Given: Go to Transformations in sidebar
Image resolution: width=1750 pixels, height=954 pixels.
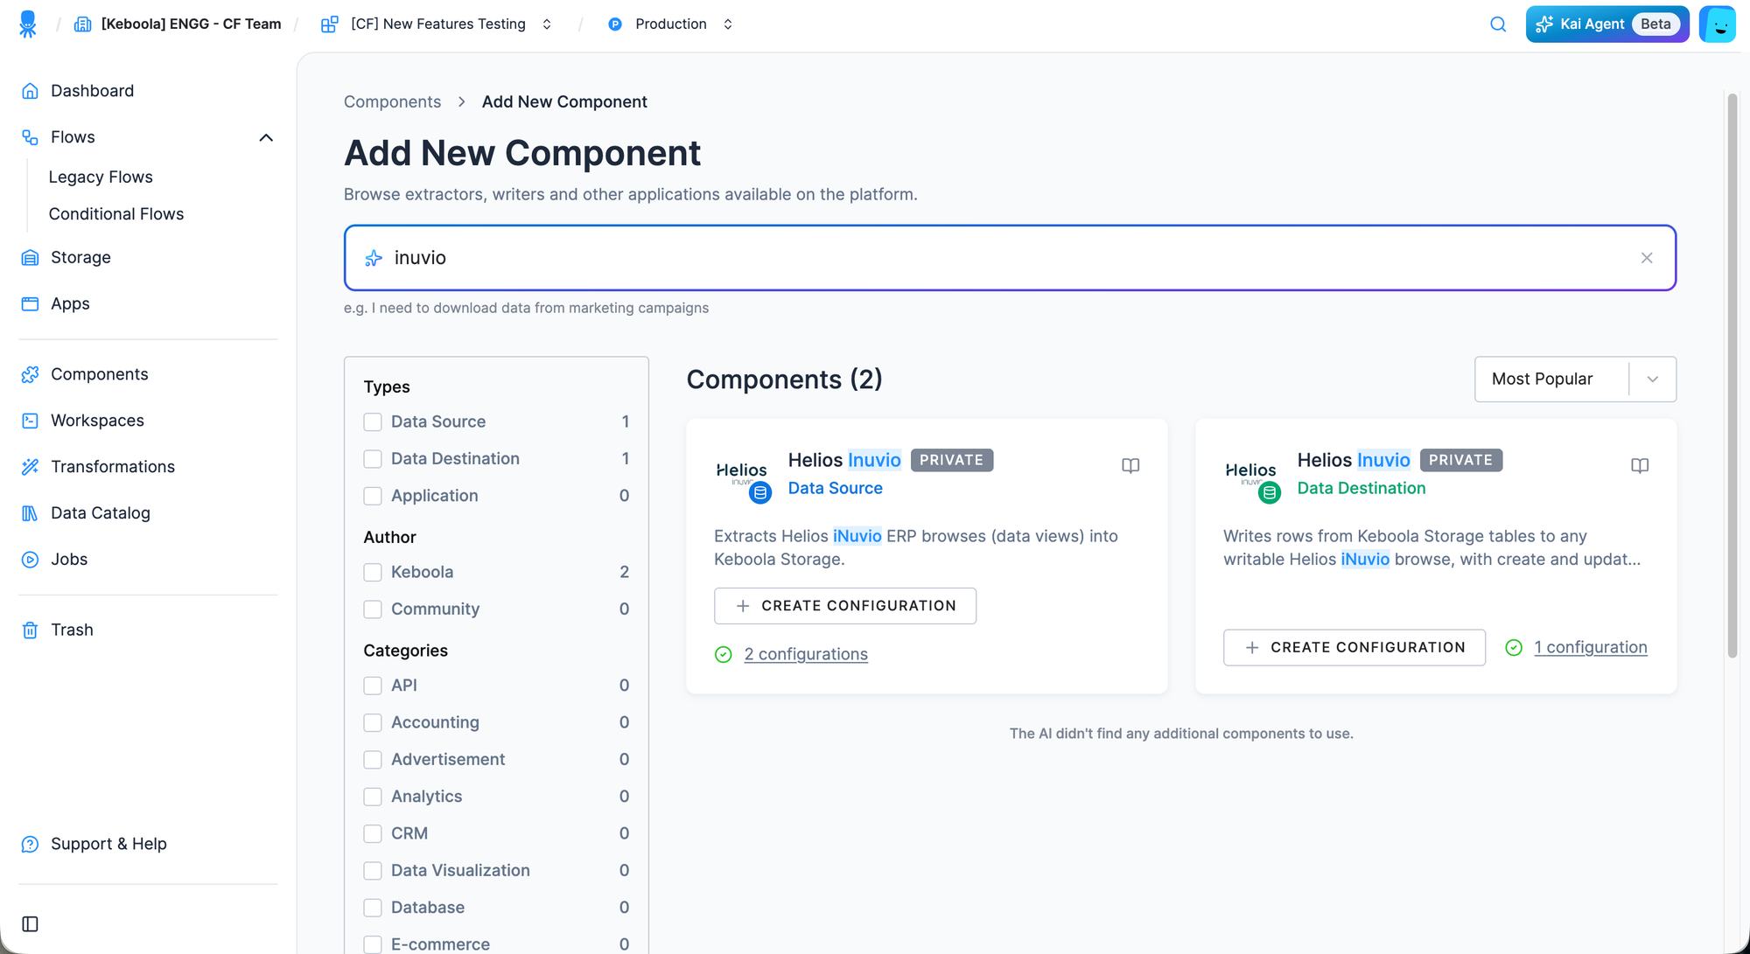Looking at the screenshot, I should pos(112,467).
